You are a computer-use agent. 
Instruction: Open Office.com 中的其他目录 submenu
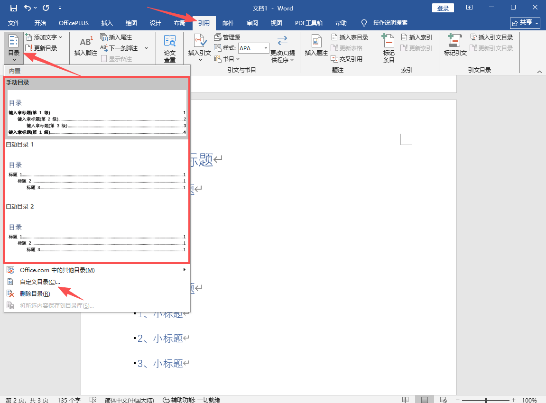97,270
